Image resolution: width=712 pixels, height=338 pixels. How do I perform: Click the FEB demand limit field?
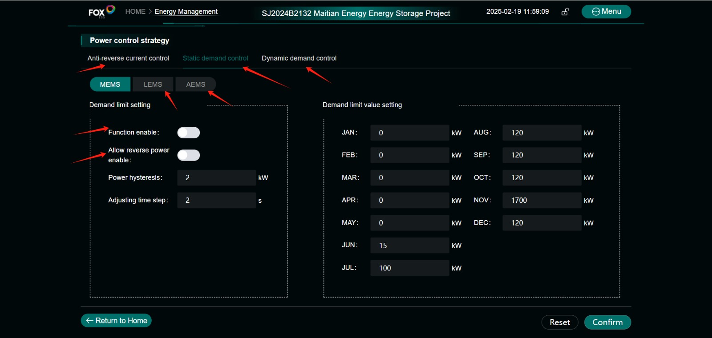(x=410, y=155)
